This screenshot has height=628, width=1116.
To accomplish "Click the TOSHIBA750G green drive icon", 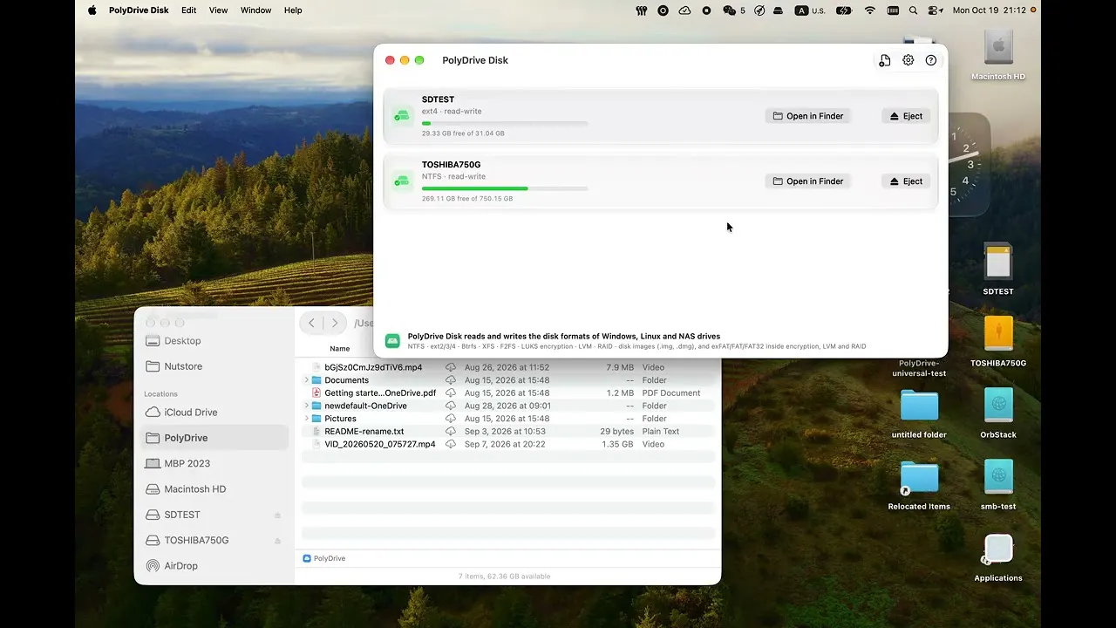I will coord(401,181).
